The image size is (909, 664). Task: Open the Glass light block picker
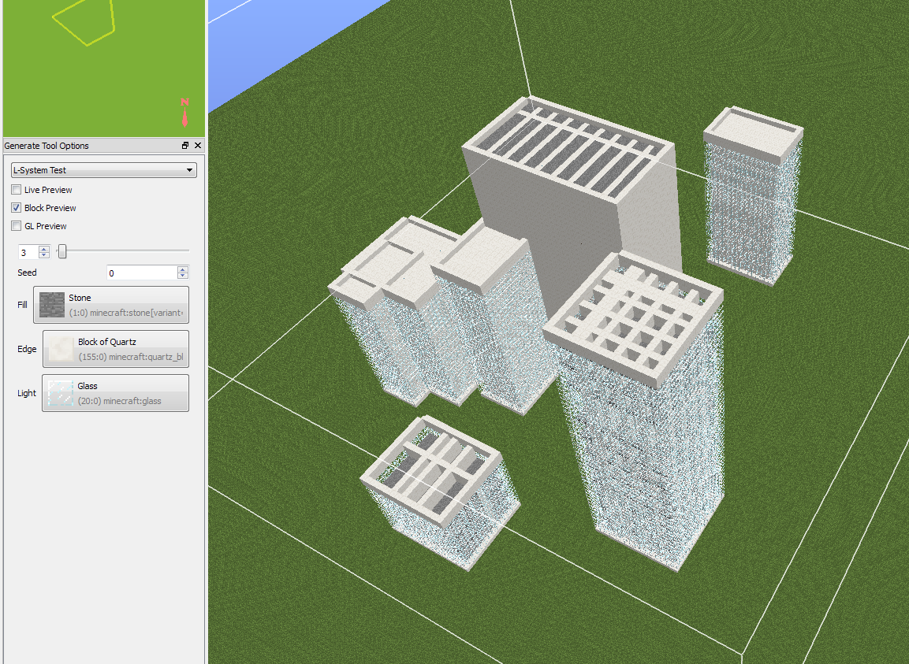pyautogui.click(x=115, y=393)
